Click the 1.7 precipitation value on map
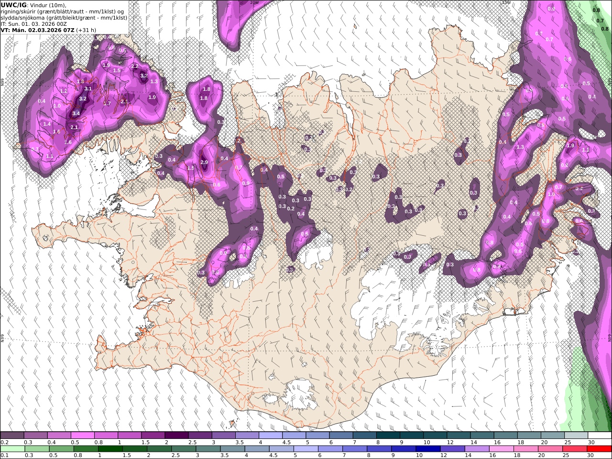This screenshot has width=612, height=459. click(x=107, y=103)
